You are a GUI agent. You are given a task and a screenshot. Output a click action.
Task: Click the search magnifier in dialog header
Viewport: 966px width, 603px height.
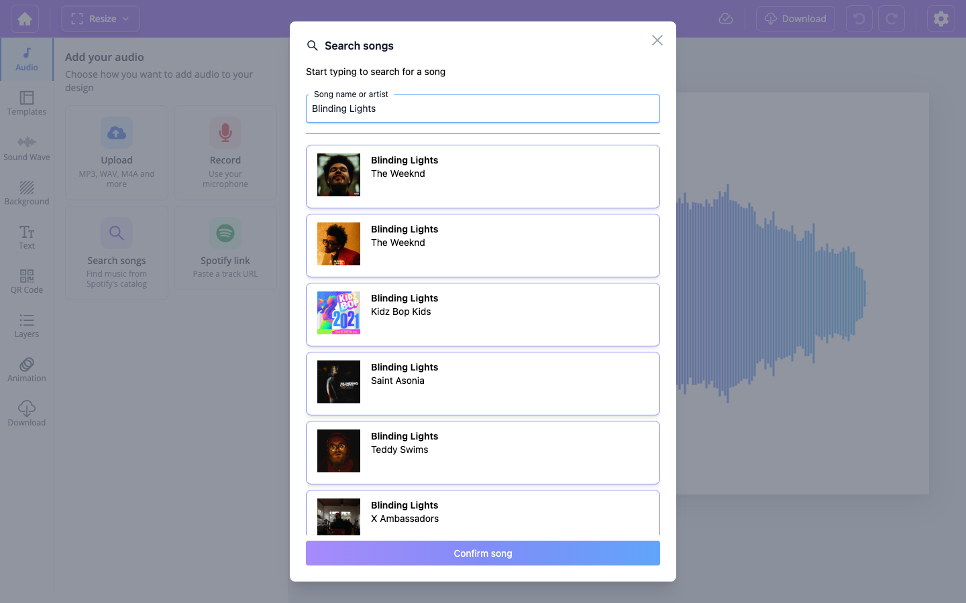(x=312, y=46)
